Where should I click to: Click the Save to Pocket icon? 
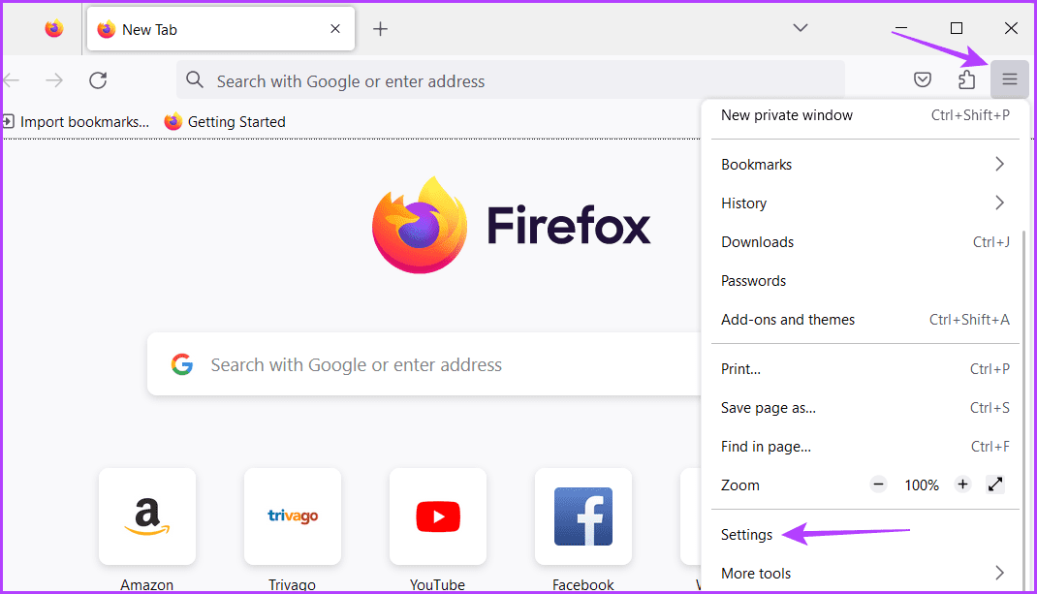(x=923, y=79)
